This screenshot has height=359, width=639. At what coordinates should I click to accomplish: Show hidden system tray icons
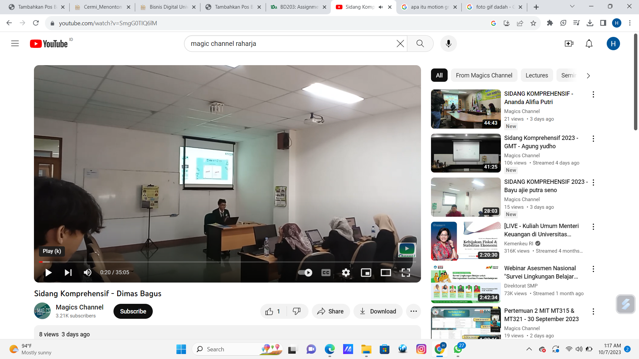point(529,349)
